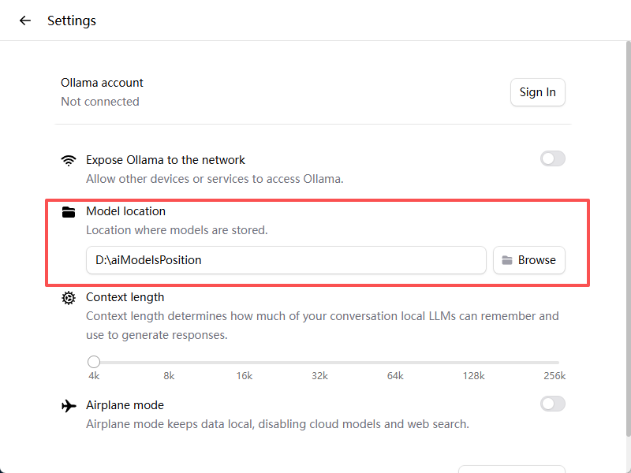Click the folder icon beside Model location
The height and width of the screenshot is (473, 631).
69,211
